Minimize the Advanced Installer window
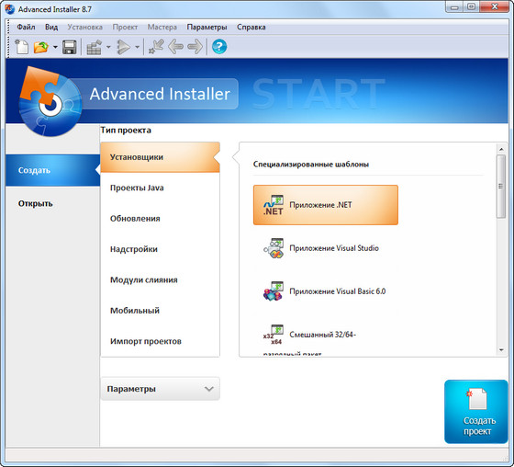This screenshot has width=514, height=467. click(454, 7)
